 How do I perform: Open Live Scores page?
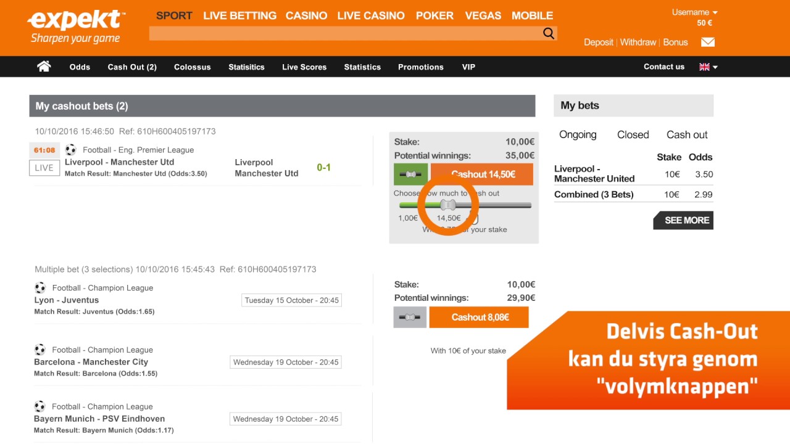coord(304,67)
